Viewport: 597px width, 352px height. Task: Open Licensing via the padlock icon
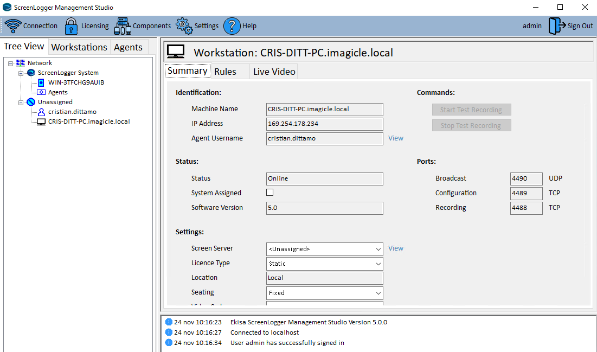point(71,26)
